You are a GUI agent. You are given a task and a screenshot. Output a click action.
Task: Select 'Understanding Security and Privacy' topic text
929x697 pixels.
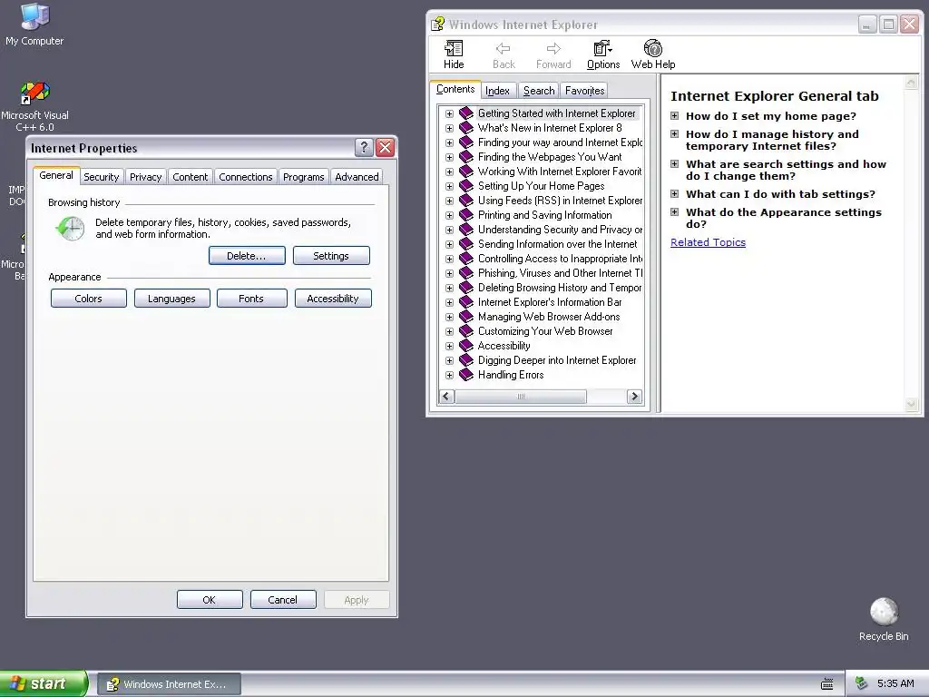click(x=560, y=230)
